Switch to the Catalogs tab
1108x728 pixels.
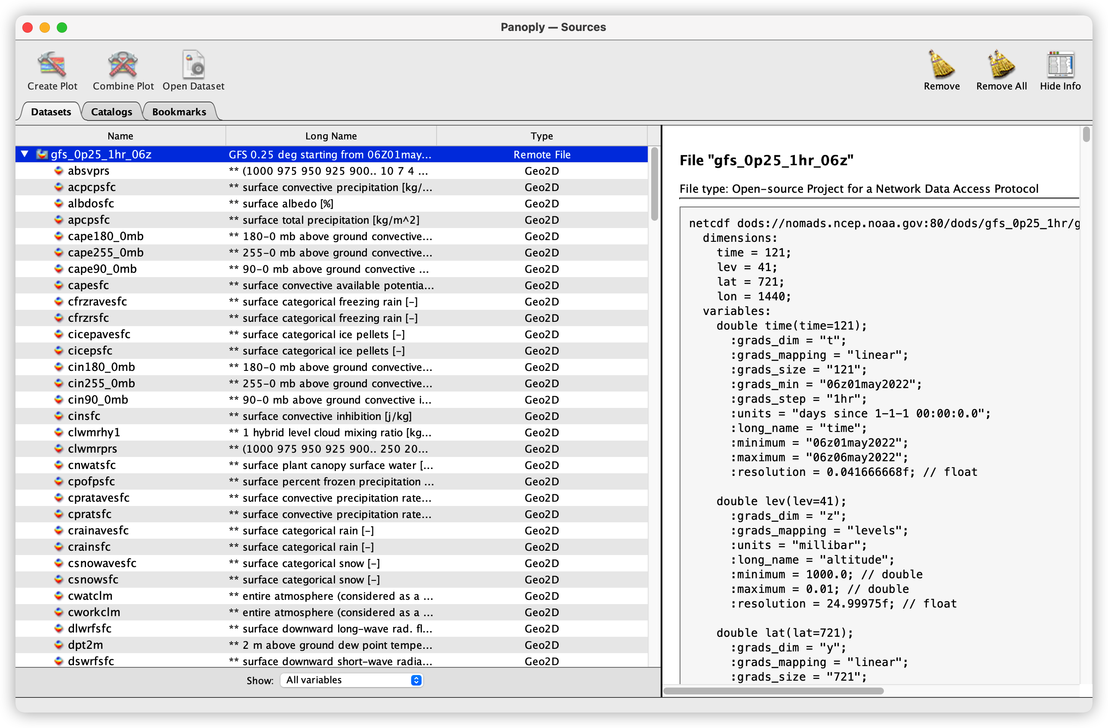[111, 112]
